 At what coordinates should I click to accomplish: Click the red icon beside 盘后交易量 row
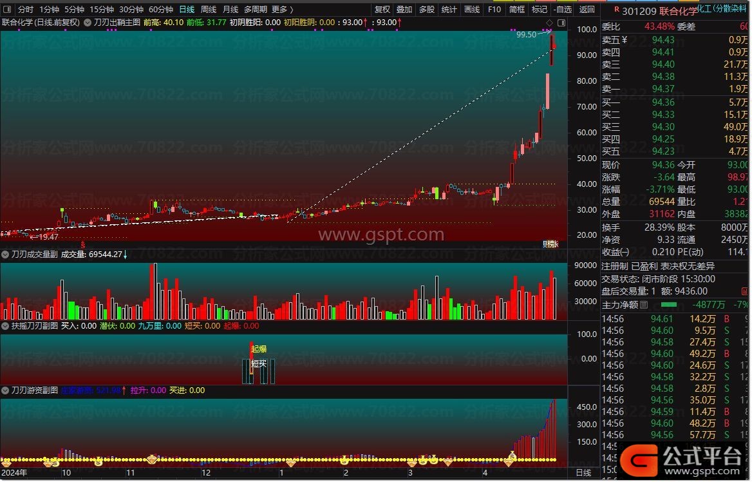pos(744,291)
